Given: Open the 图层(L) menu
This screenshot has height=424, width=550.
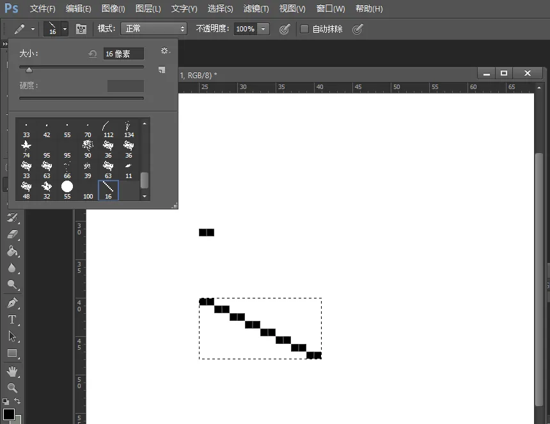Looking at the screenshot, I should click(148, 8).
